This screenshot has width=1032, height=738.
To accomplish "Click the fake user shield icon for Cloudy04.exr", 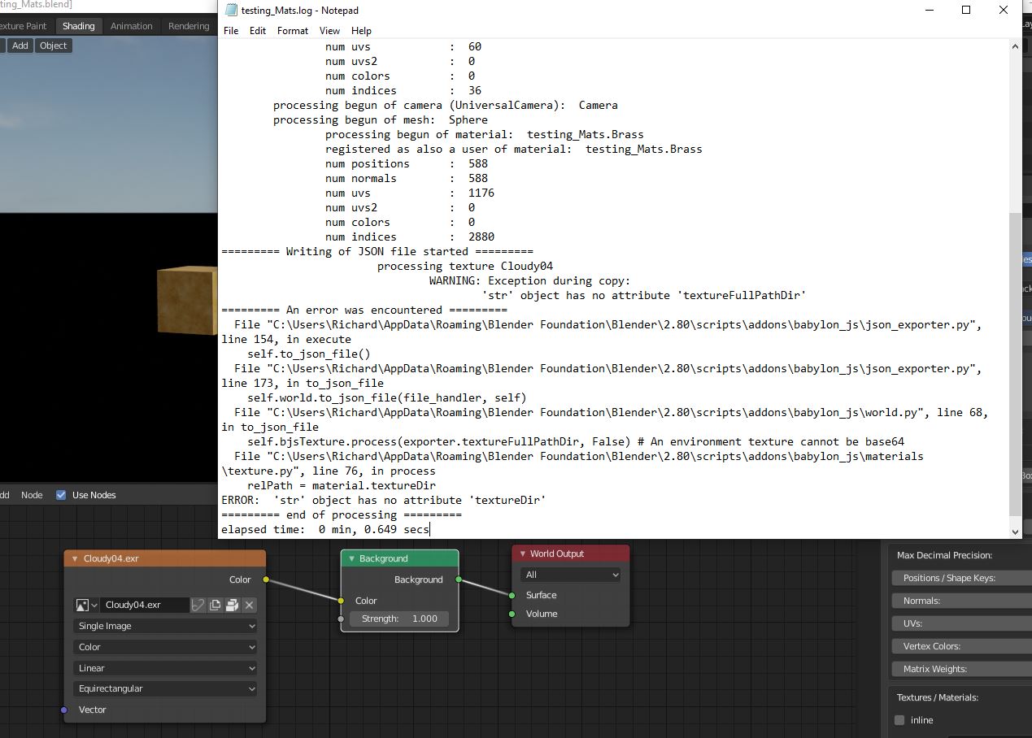I will 198,605.
